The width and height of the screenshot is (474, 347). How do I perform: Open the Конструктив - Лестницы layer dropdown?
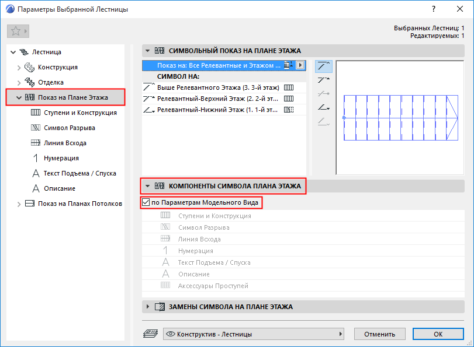pos(253,334)
